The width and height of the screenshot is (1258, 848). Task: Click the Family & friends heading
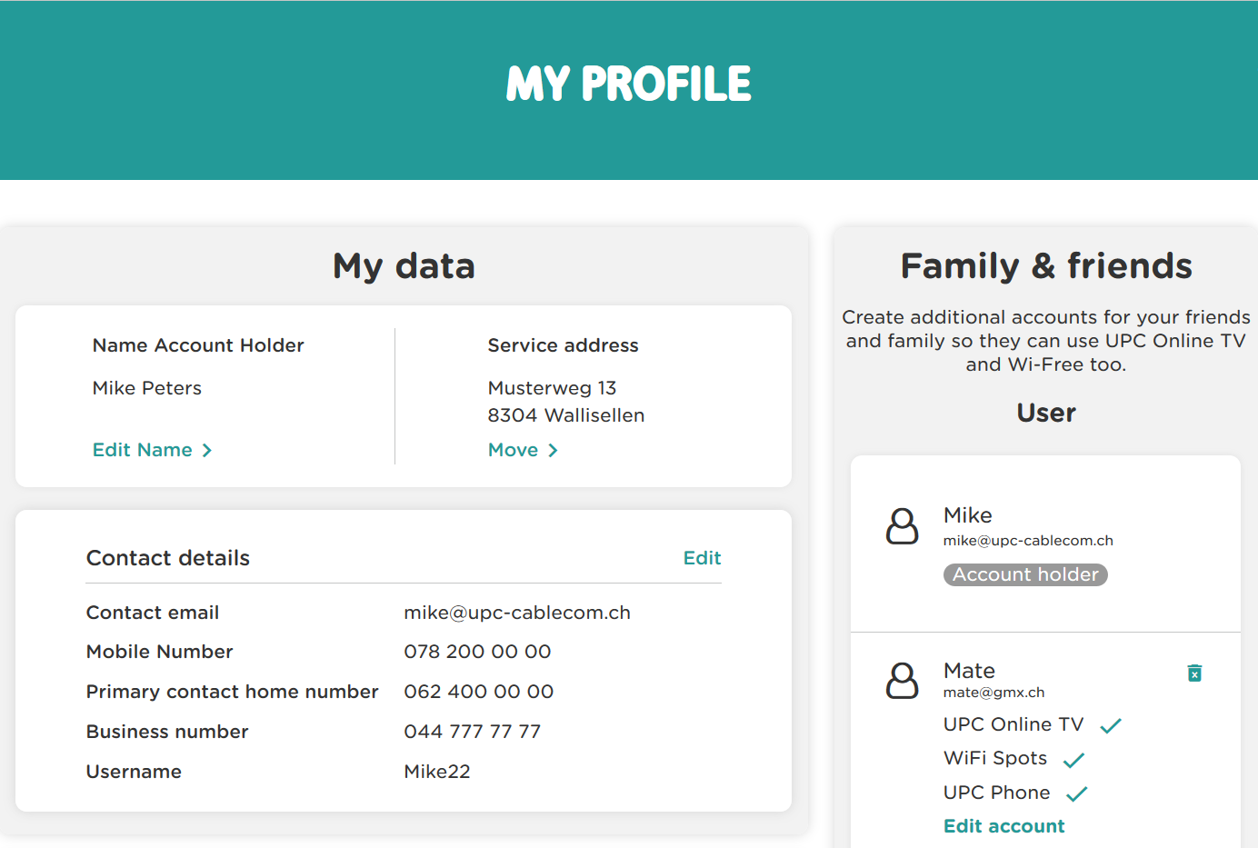pos(1046,266)
